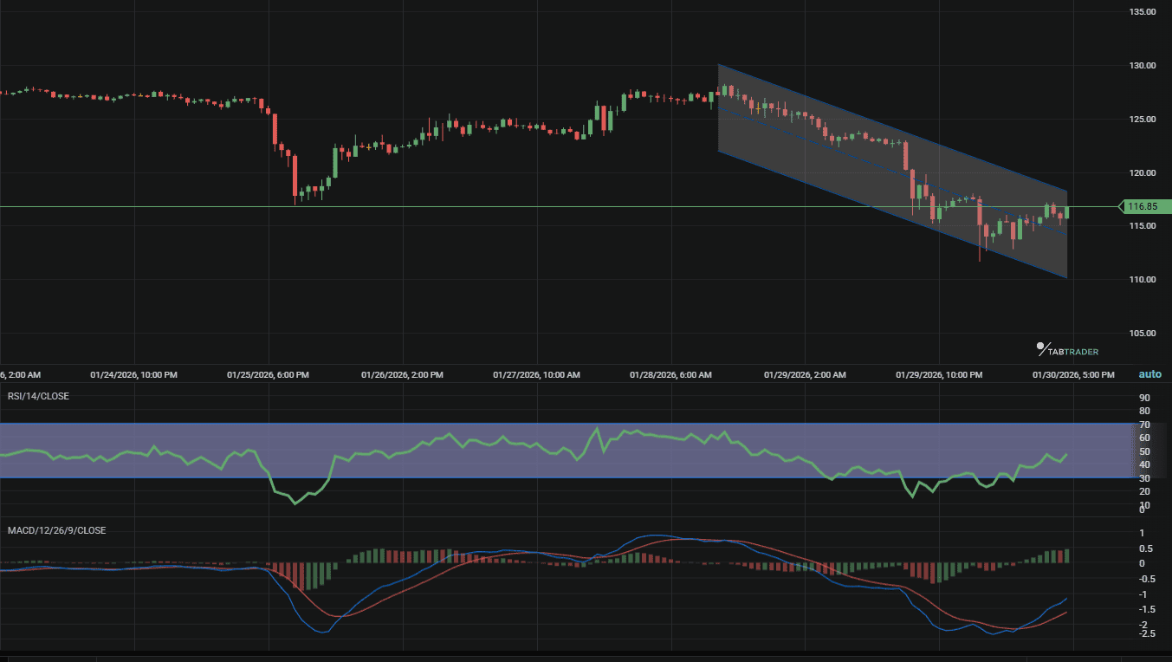The width and height of the screenshot is (1172, 662).
Task: Click the 01/30/2026, 5:00 PM time axis label
Action: (1074, 374)
